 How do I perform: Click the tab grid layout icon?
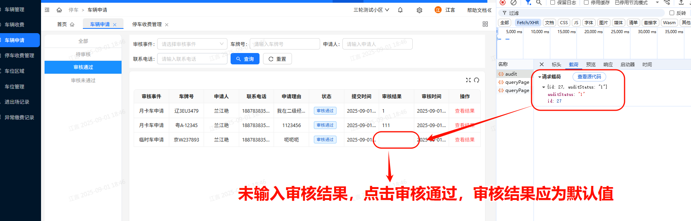pyautogui.click(x=485, y=24)
